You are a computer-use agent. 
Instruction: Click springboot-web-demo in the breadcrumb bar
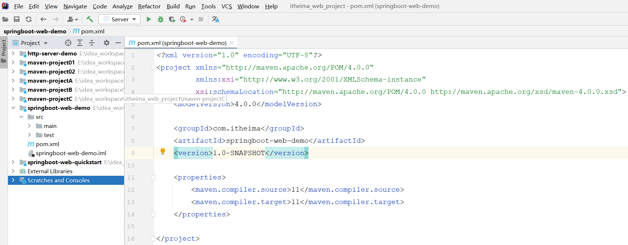tap(35, 31)
